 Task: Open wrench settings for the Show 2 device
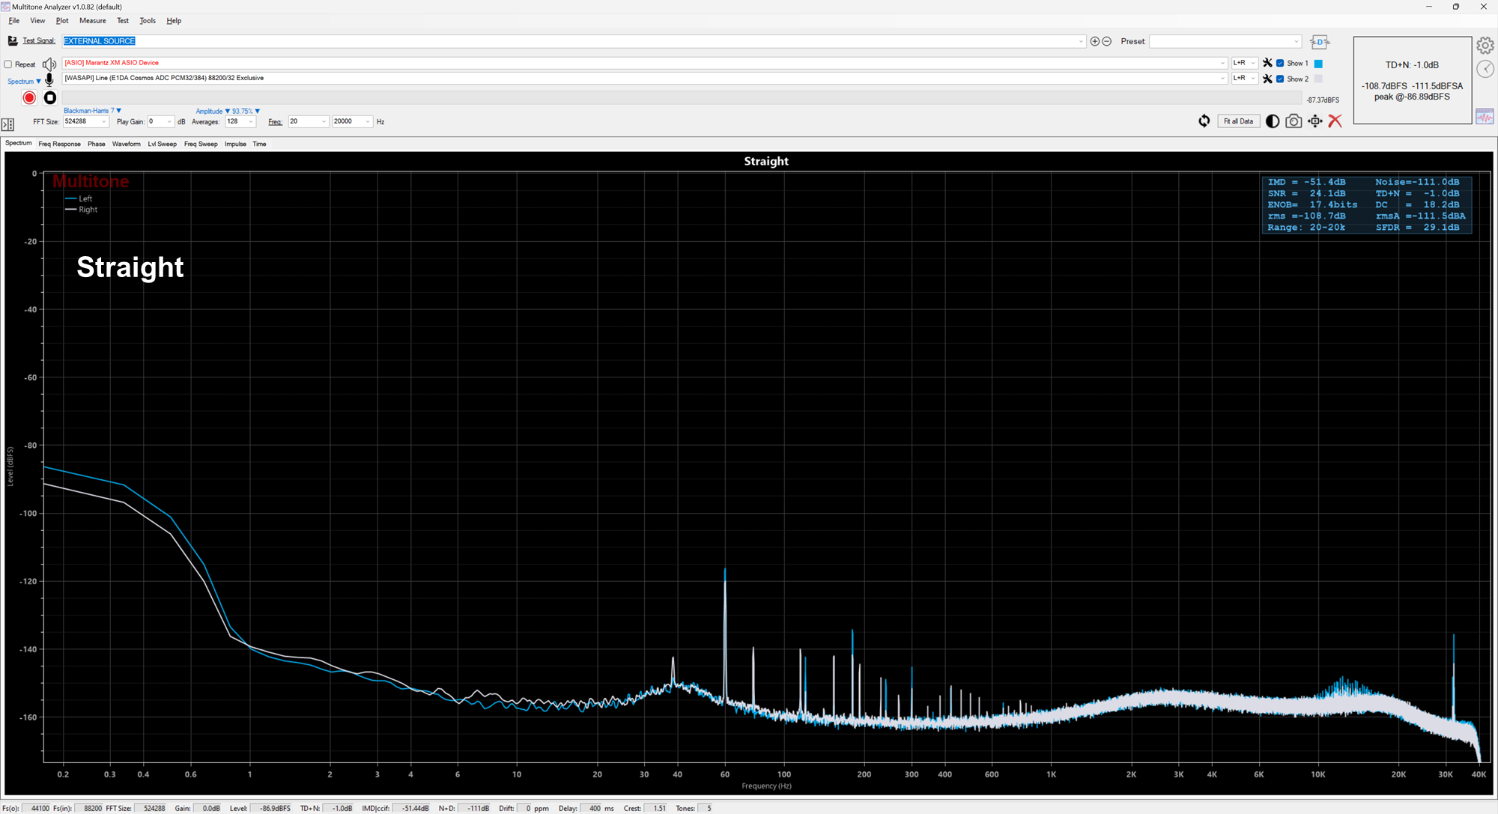(1267, 79)
